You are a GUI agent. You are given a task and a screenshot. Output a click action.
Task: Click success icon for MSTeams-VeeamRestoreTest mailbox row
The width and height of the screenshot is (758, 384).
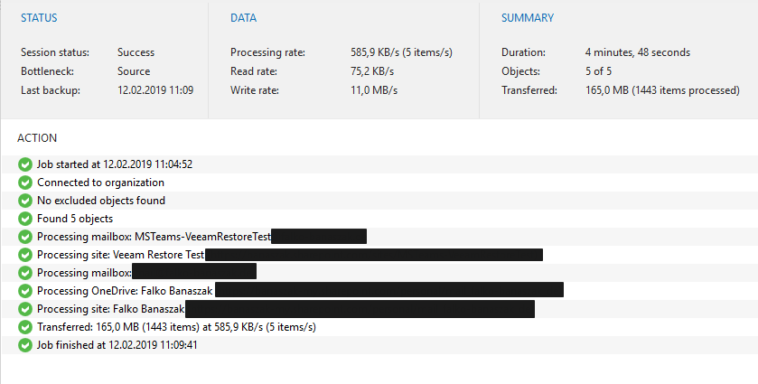click(25, 237)
